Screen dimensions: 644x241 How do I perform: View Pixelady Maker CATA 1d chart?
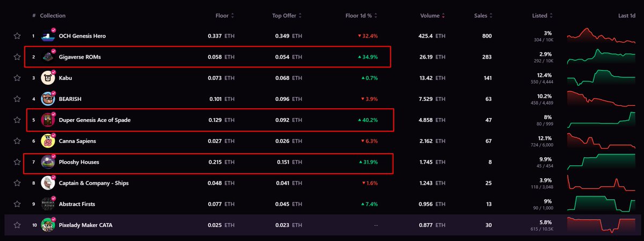tap(601, 225)
